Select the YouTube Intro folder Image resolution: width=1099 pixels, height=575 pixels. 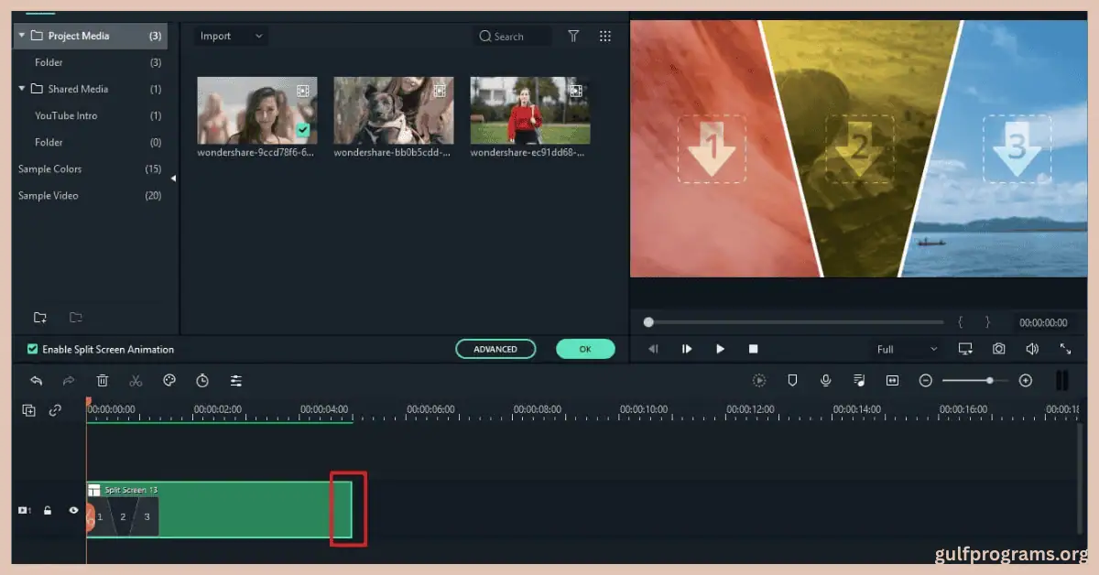(66, 115)
